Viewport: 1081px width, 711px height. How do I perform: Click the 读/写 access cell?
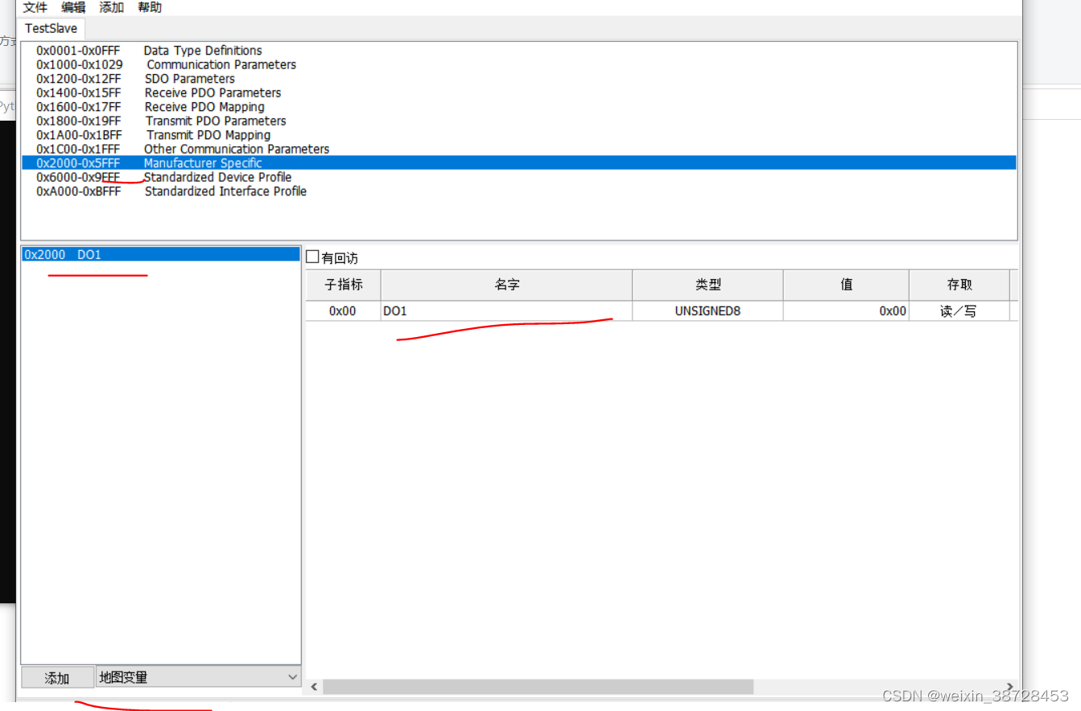coord(959,310)
